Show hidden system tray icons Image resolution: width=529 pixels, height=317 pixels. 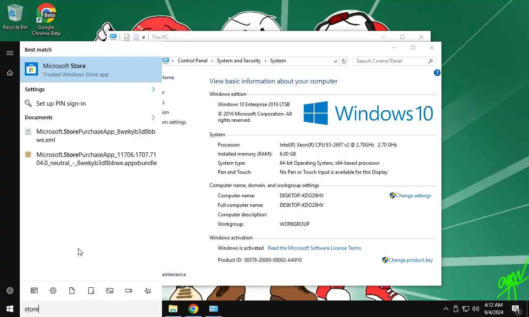pyautogui.click(x=446, y=309)
